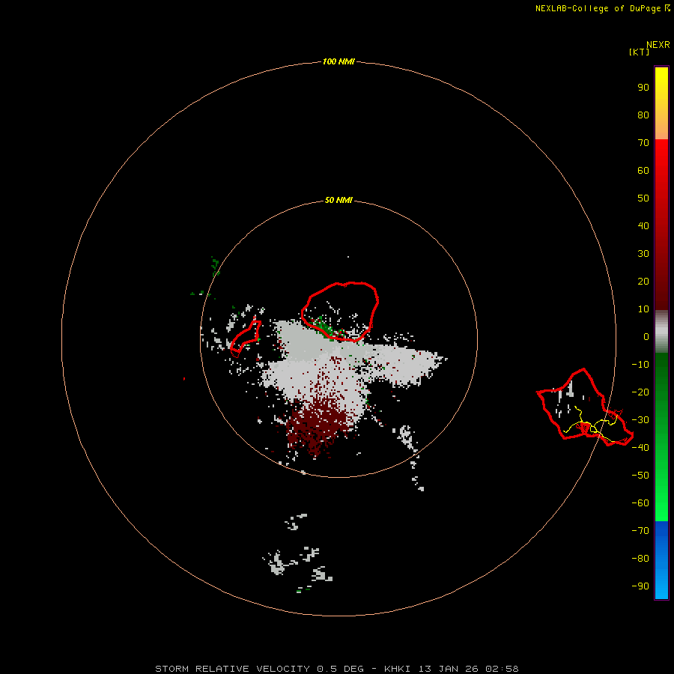The width and height of the screenshot is (674, 674).
Task: Click the 50 value on velocity scale
Action: (643, 198)
